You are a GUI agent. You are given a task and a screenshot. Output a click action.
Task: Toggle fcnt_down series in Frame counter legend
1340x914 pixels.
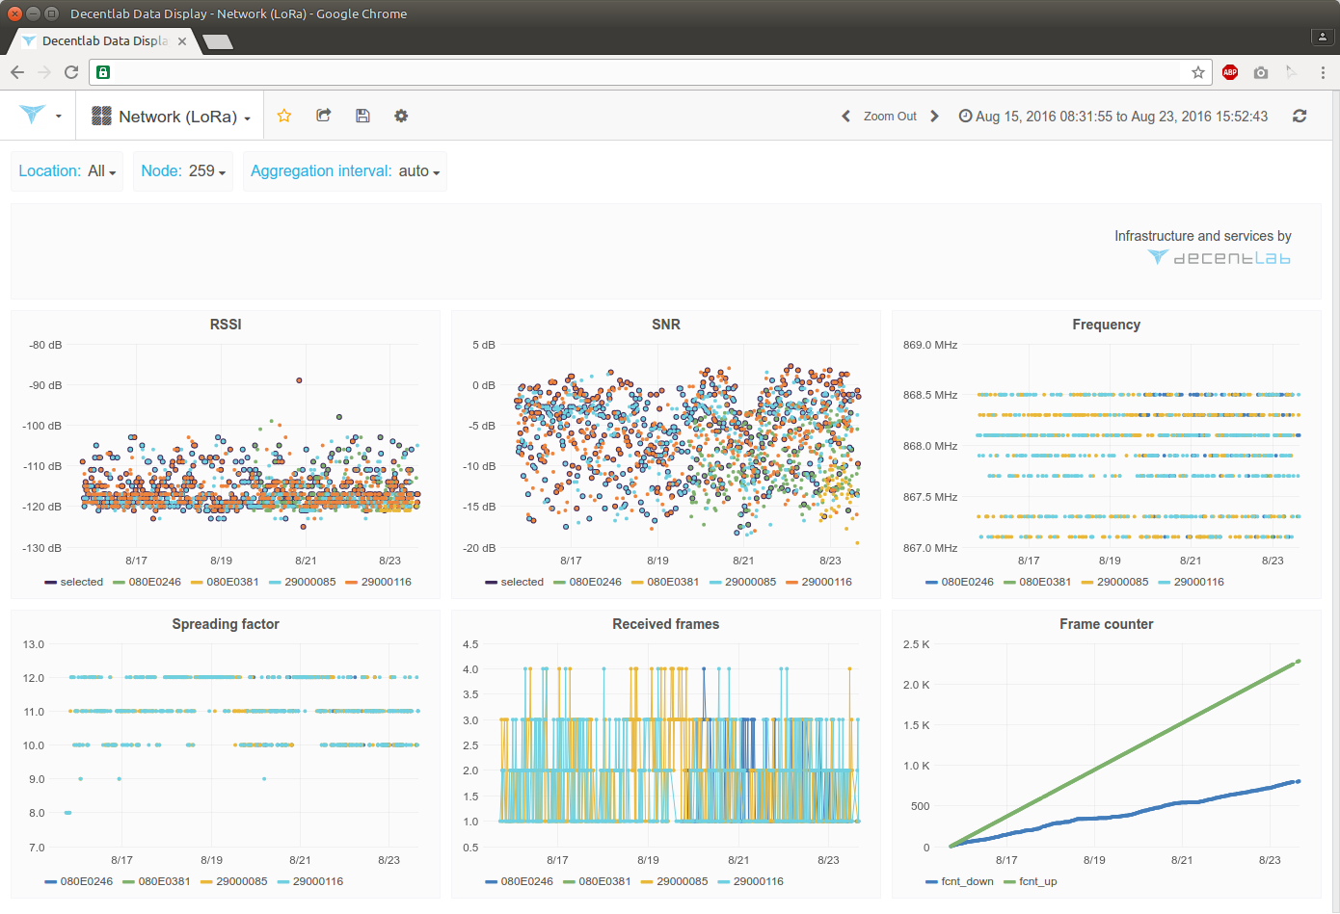[959, 881]
